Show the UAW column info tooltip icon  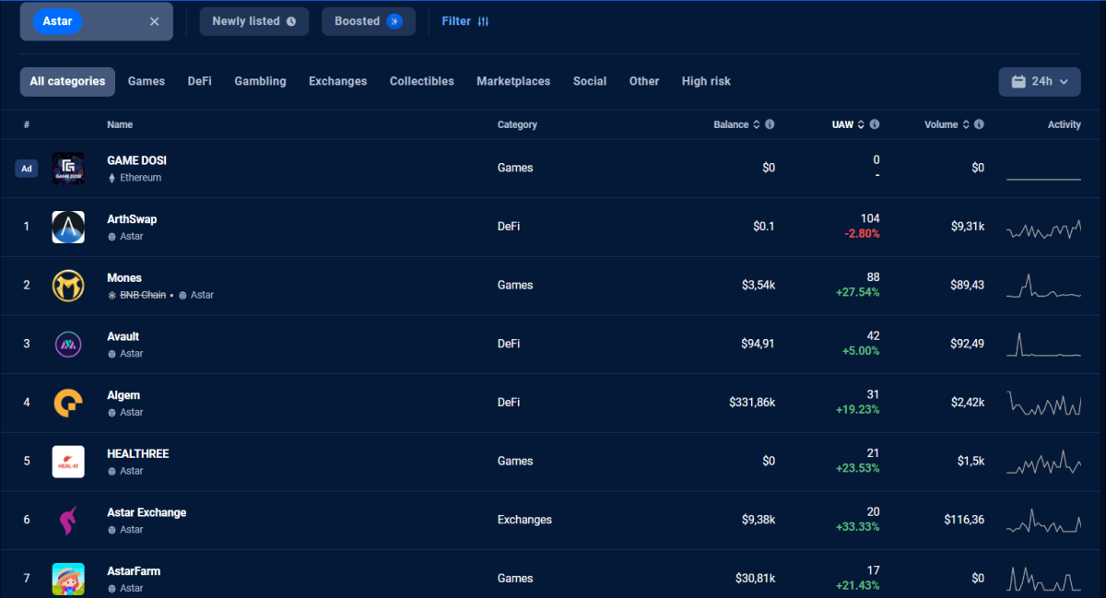[x=875, y=124]
